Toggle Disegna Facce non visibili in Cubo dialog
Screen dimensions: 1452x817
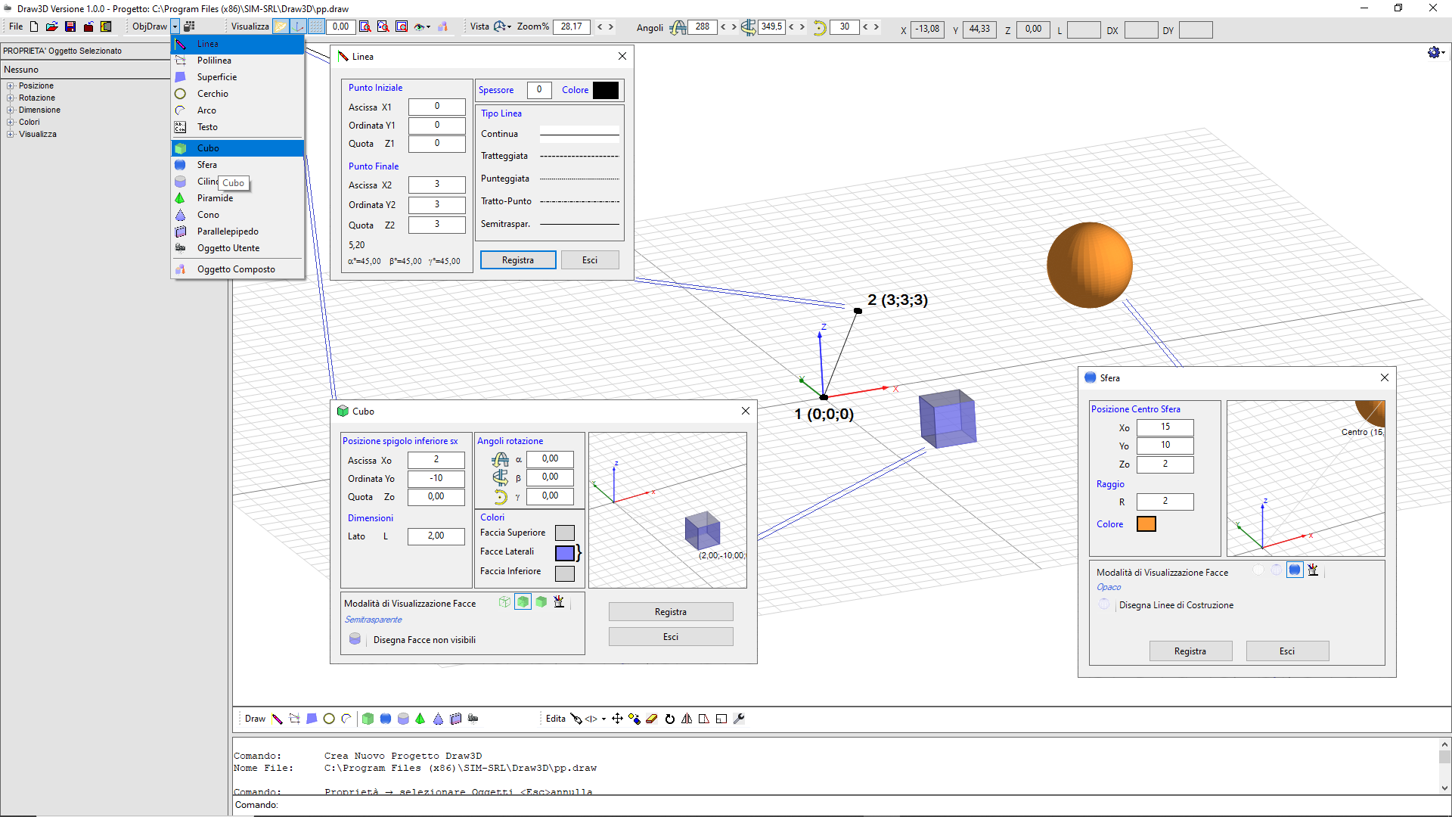click(x=355, y=639)
